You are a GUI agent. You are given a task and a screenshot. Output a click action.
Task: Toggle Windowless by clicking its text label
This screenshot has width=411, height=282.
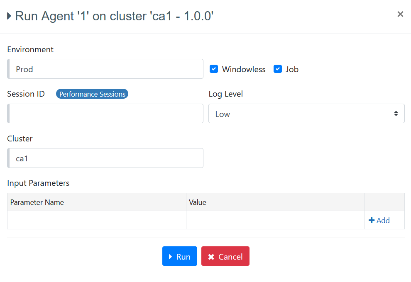[x=244, y=69]
